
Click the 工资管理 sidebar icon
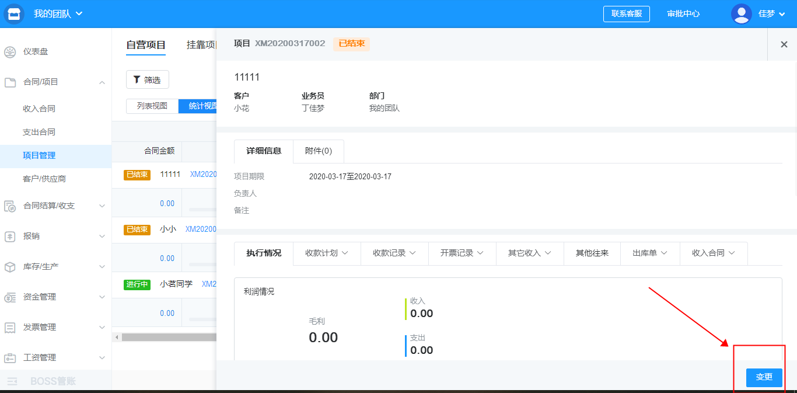click(x=10, y=358)
